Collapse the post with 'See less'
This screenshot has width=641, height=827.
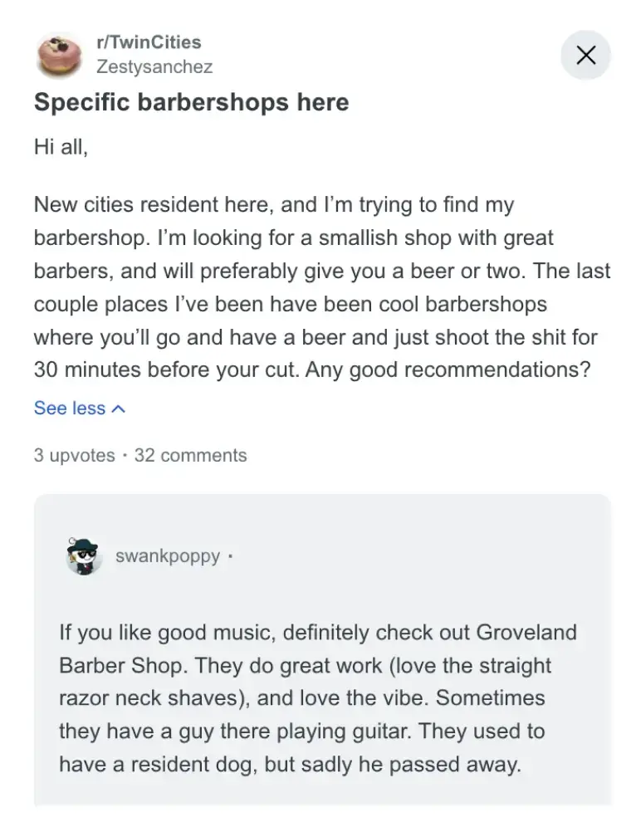click(x=70, y=409)
